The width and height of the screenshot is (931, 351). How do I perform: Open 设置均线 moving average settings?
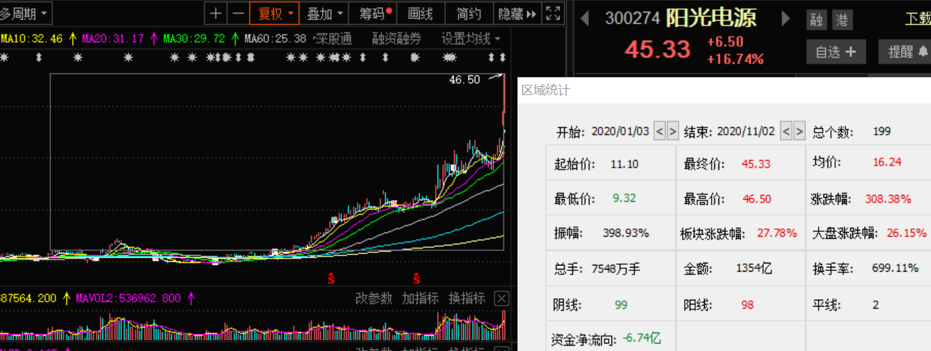click(470, 39)
